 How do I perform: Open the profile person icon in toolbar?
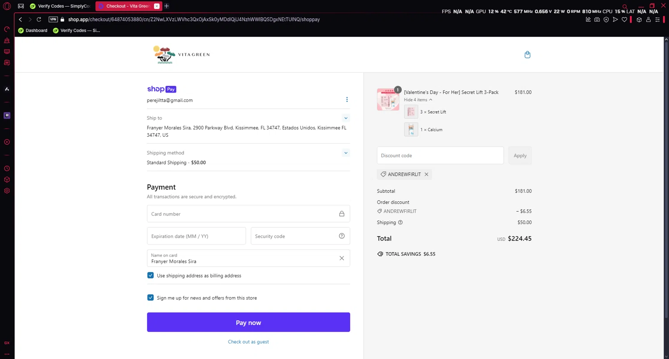coord(648,20)
